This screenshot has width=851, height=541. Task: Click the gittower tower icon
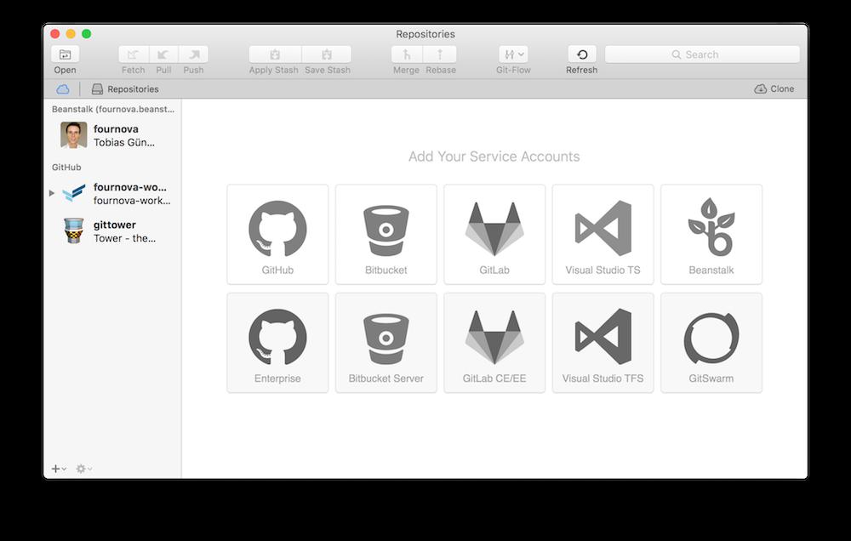[74, 231]
